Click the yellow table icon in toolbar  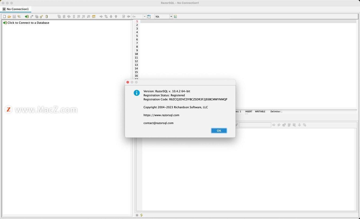click(94, 17)
